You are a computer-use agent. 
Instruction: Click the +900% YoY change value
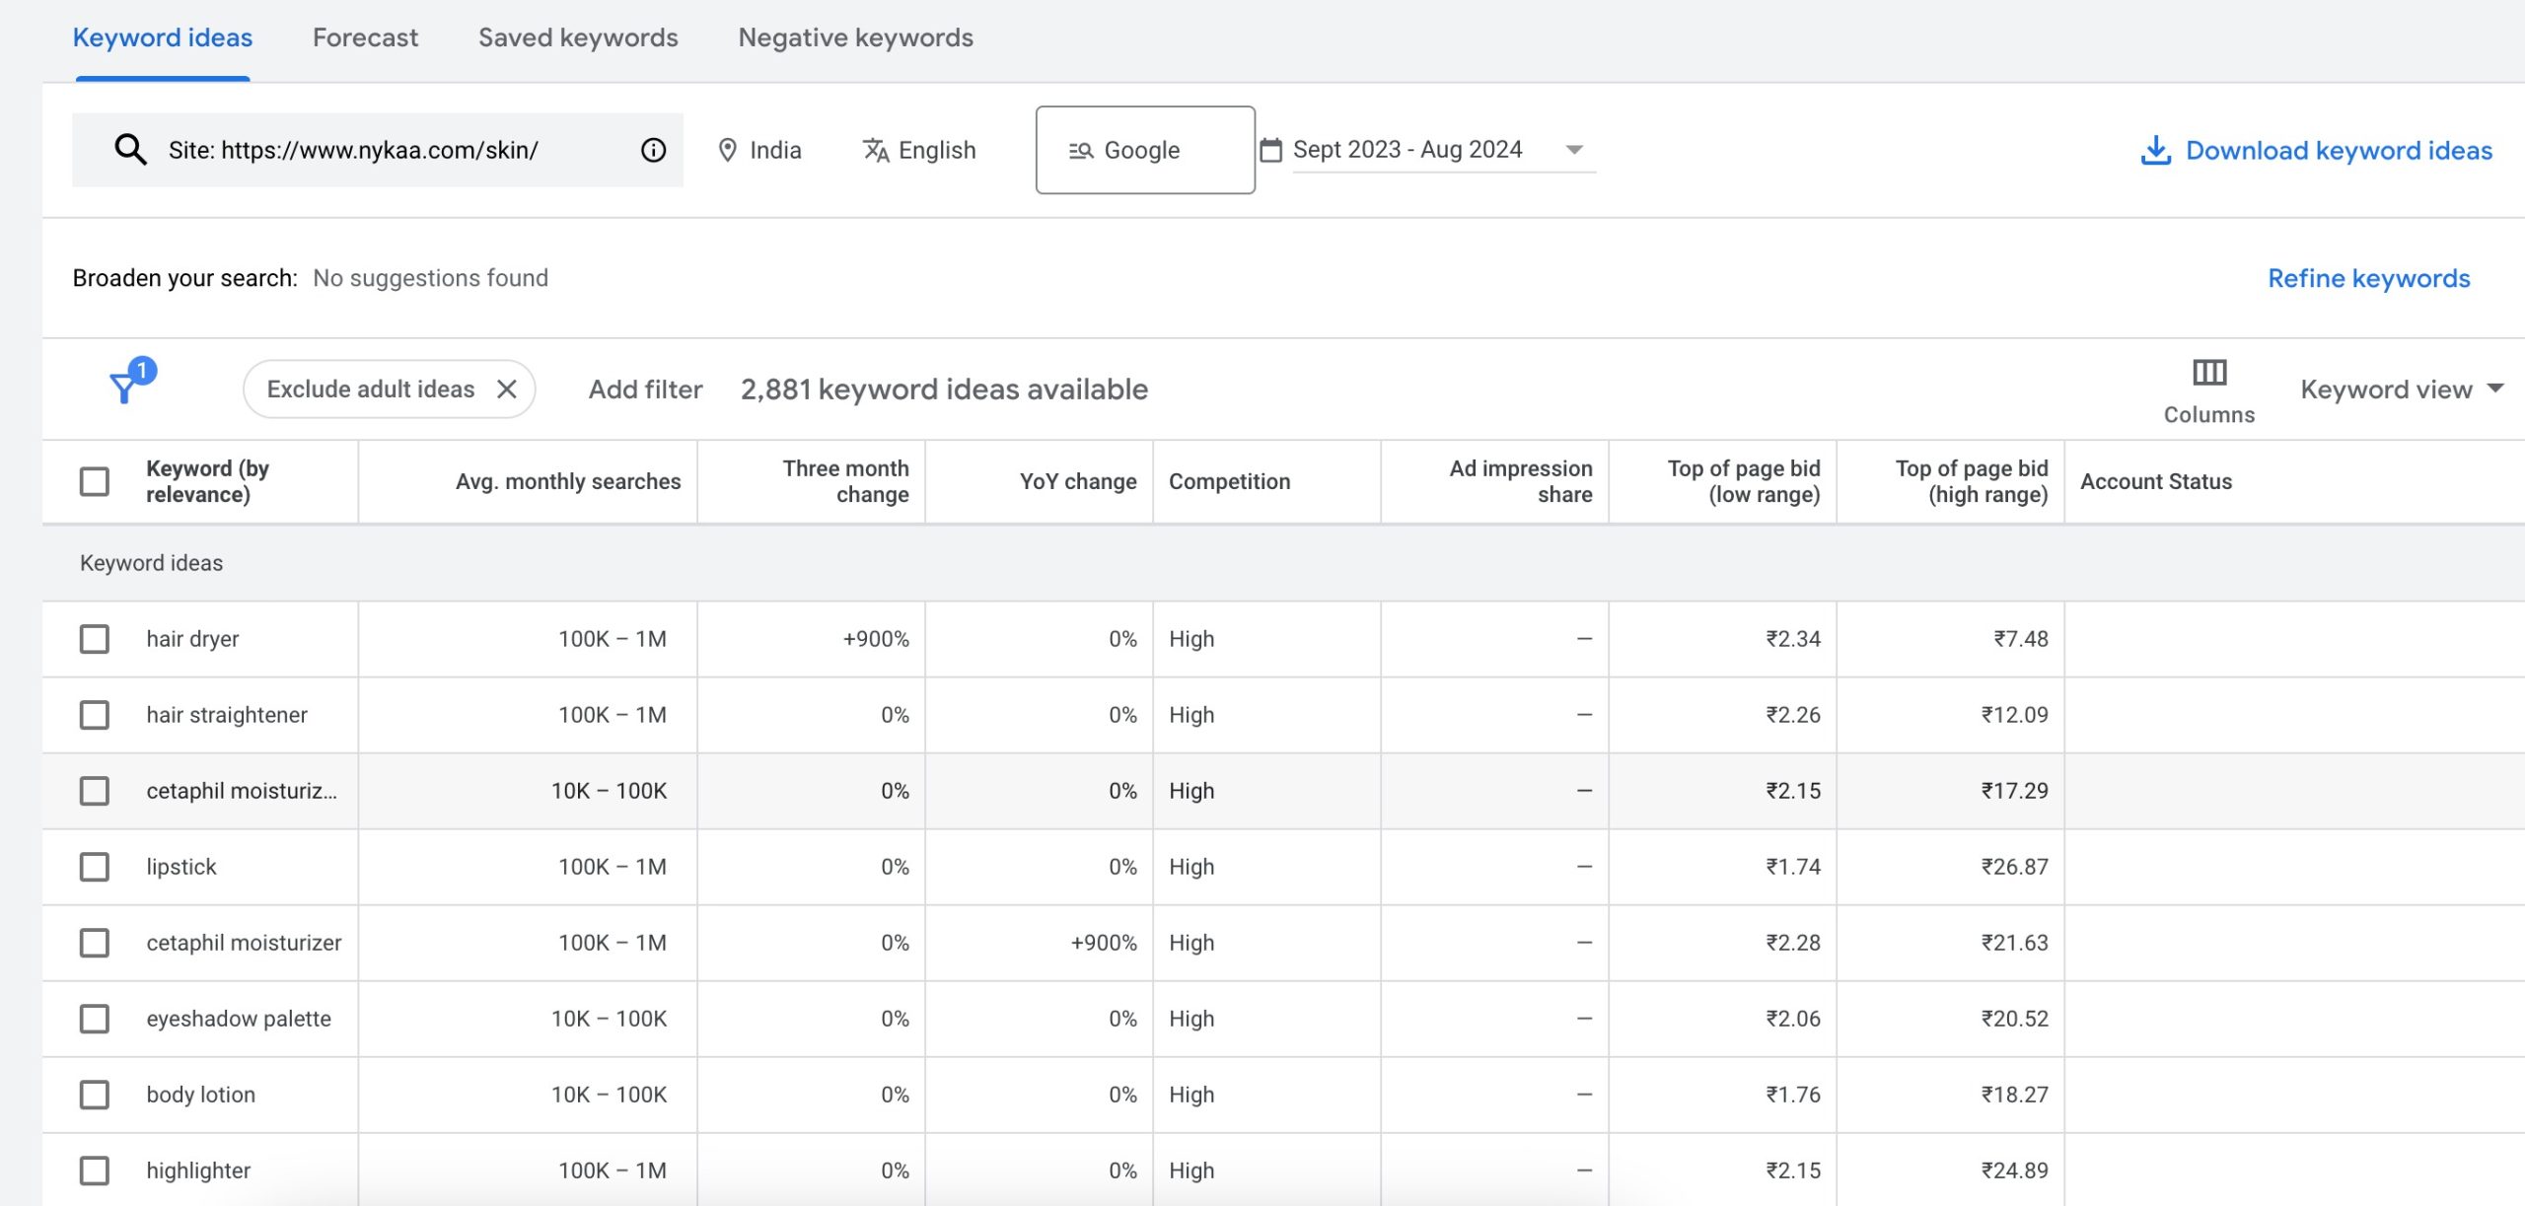pos(1104,943)
